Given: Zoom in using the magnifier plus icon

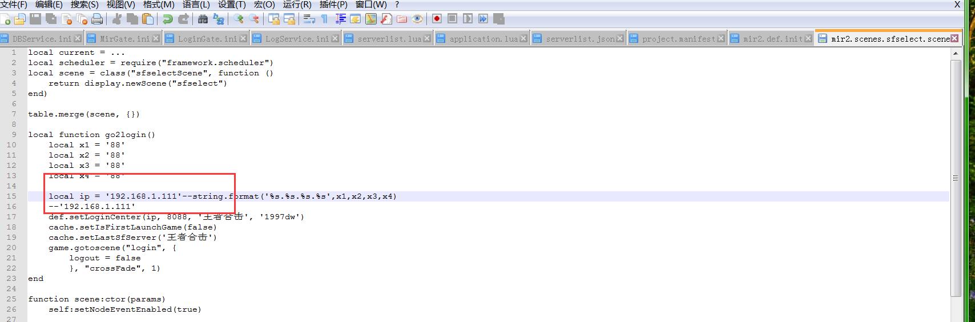Looking at the screenshot, I should pos(238,19).
